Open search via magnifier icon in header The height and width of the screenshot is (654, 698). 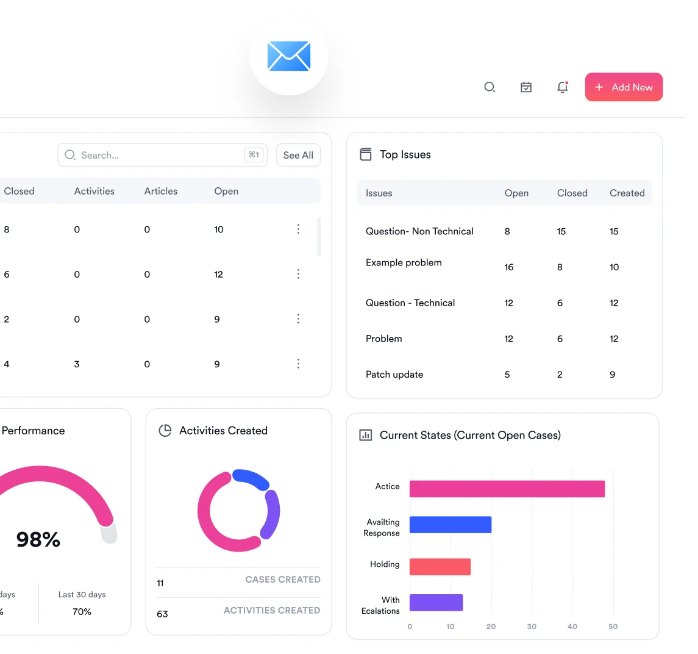tap(490, 87)
